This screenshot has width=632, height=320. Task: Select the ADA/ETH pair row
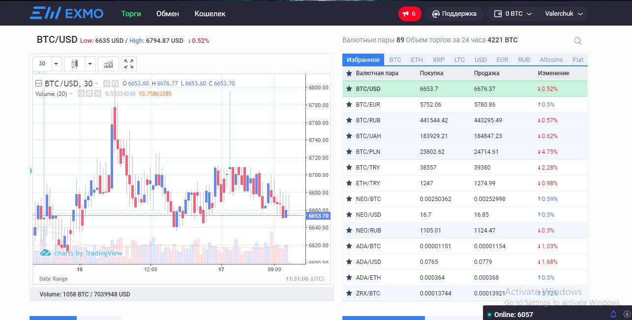(x=465, y=278)
